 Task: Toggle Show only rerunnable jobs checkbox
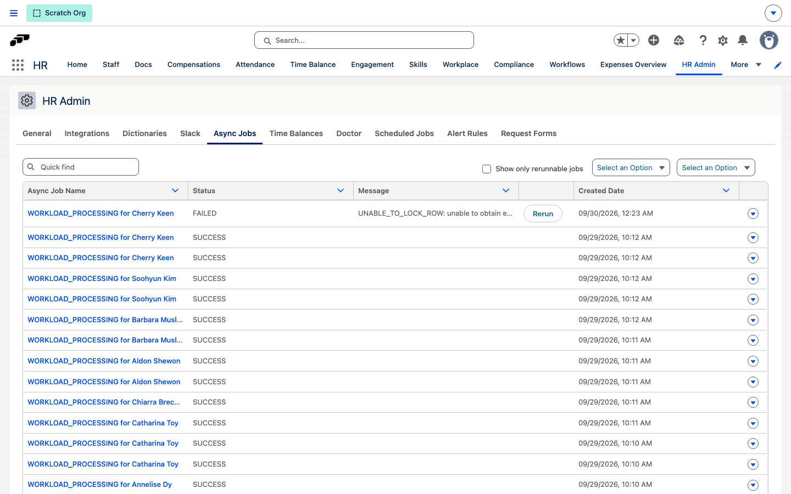[x=487, y=169]
